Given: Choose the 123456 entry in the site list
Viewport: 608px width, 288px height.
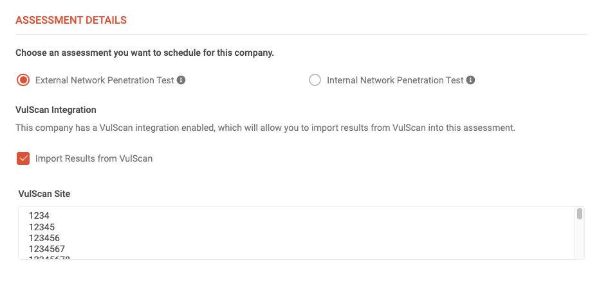Looking at the screenshot, I should point(44,238).
